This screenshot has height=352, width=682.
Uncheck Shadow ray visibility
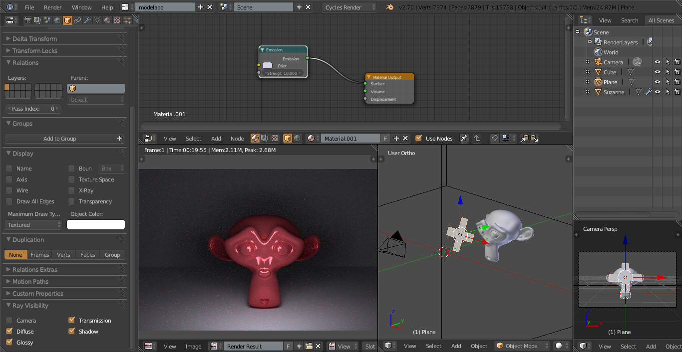71,331
